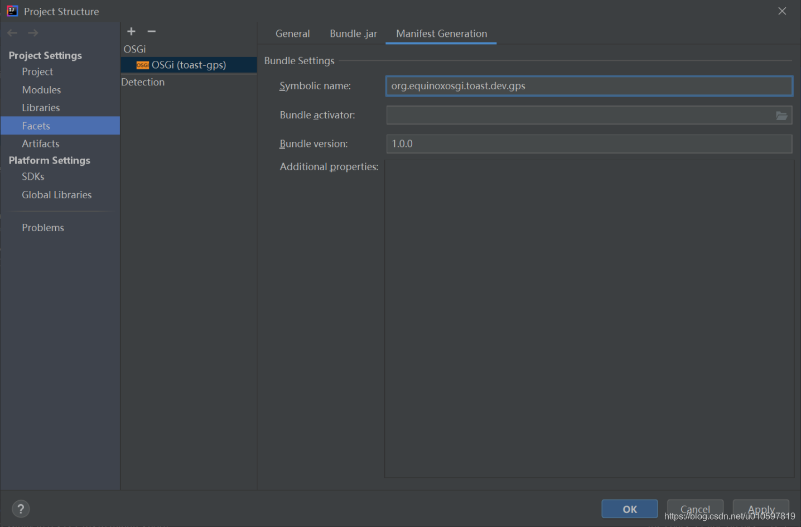
Task: Click into the Additional properties area
Action: (589, 319)
